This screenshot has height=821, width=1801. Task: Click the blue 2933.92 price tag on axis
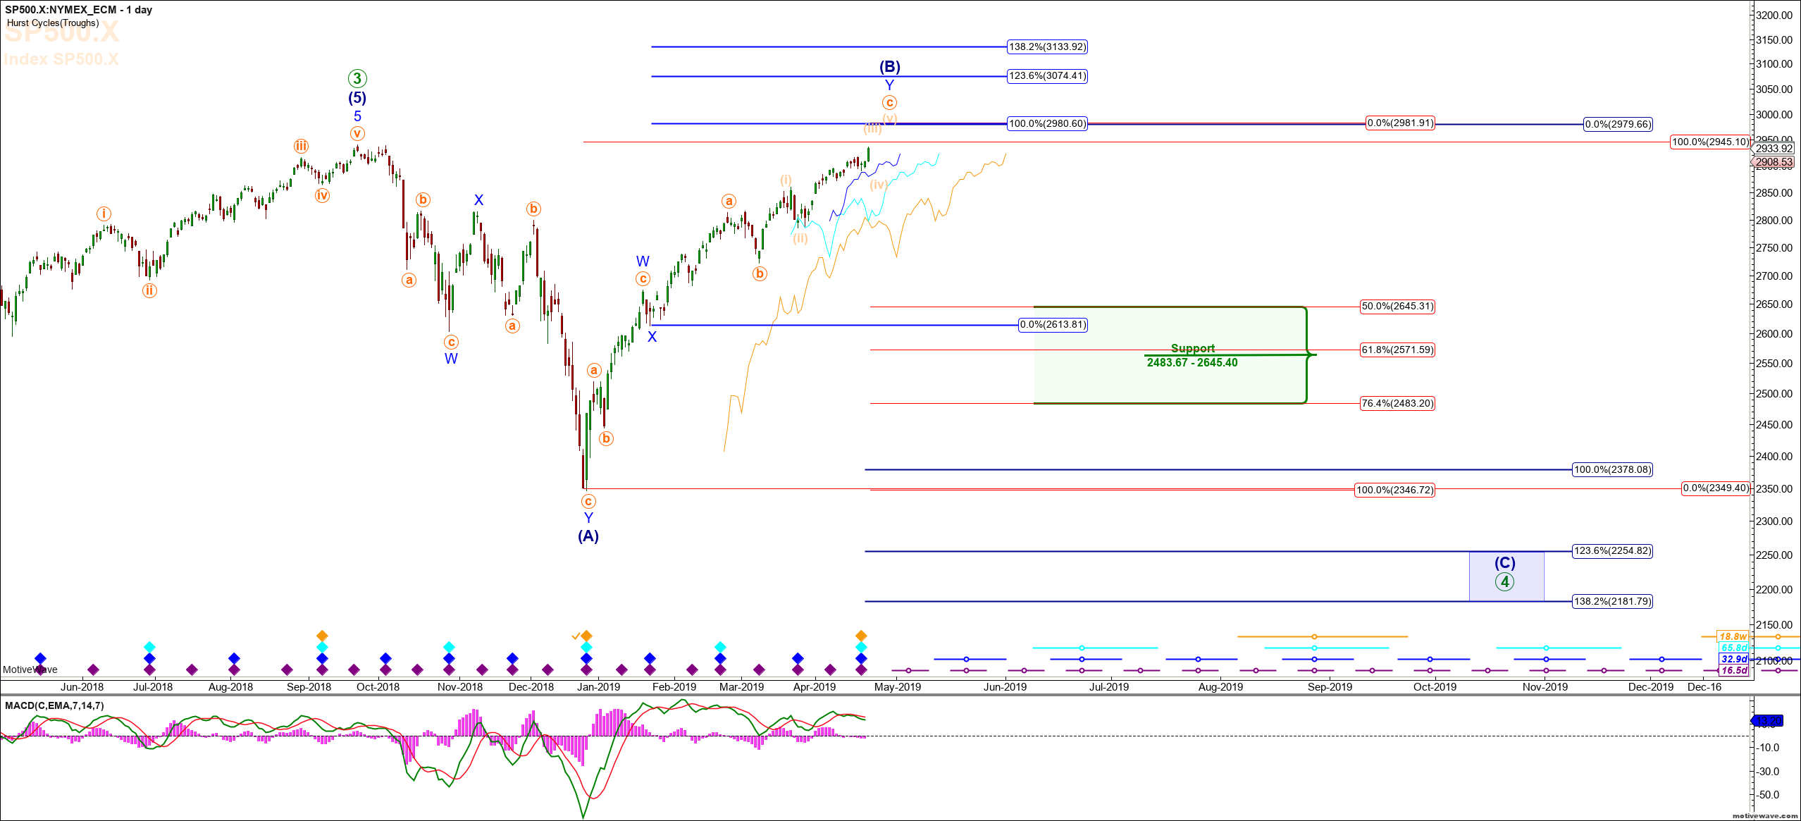click(x=1774, y=149)
